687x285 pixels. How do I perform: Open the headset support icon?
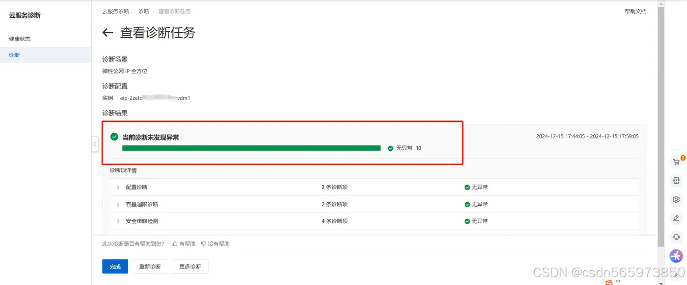(676, 237)
